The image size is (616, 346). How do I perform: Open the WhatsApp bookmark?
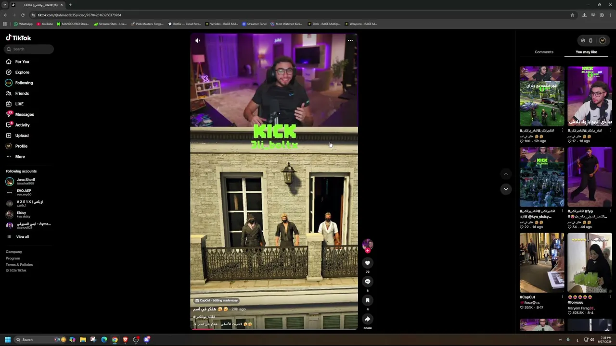point(23,24)
